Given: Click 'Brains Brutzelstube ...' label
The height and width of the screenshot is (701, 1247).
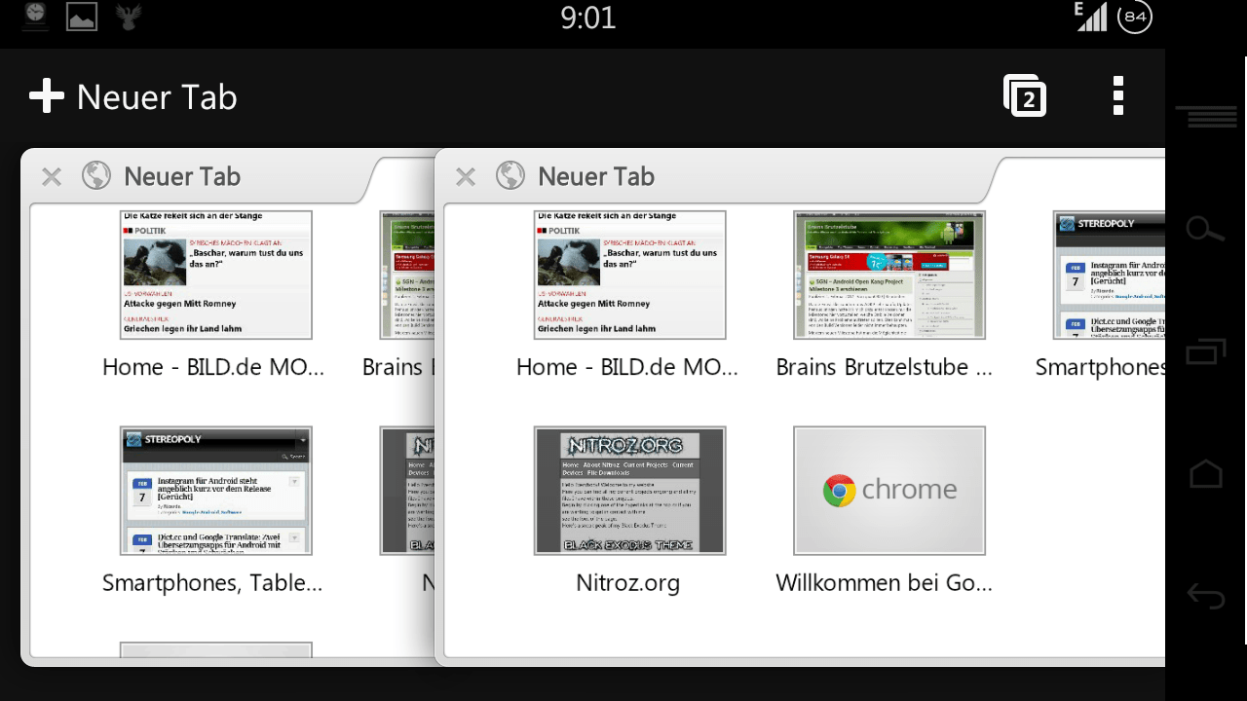Looking at the screenshot, I should click(x=885, y=367).
